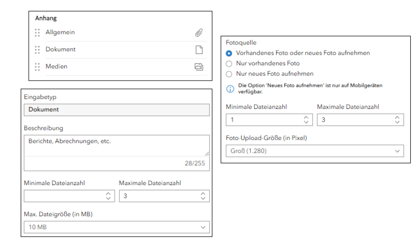Click the 'Neues Foto aufnehmen' mobile note text

[310, 88]
